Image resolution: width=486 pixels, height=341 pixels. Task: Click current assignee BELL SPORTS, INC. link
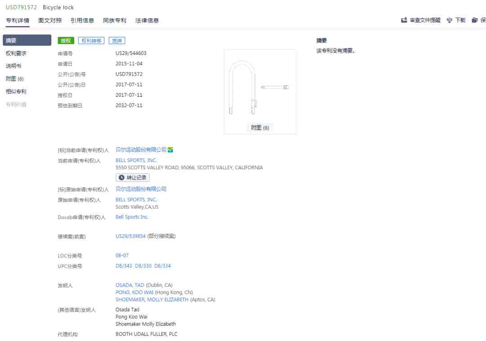click(136, 160)
